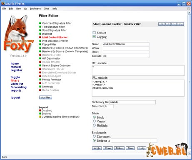Open the forwarding page link
The width and height of the screenshot is (192, 160).
19,87
